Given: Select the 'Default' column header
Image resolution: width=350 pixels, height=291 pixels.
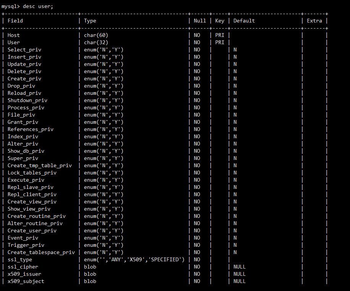Looking at the screenshot, I should 244,21.
